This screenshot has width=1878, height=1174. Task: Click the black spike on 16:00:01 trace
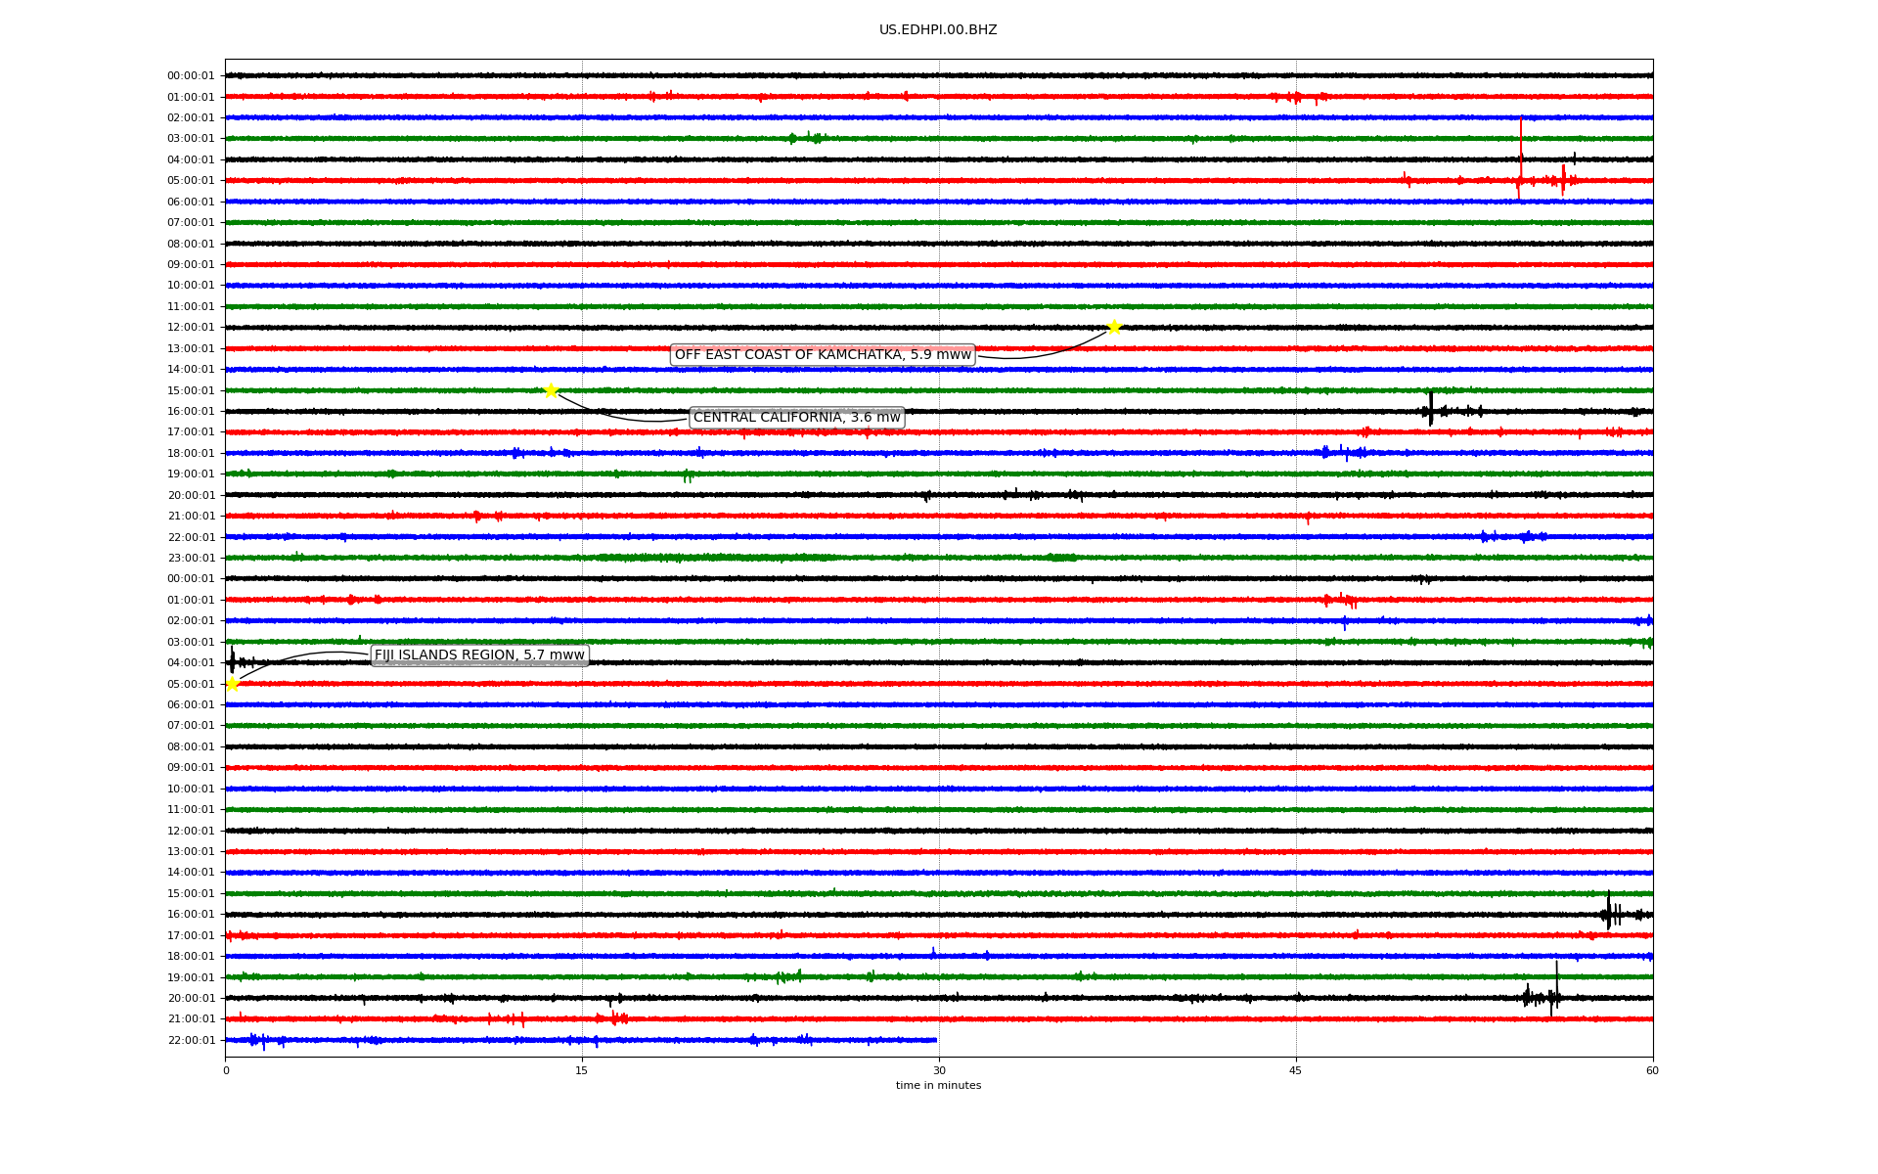point(1431,409)
